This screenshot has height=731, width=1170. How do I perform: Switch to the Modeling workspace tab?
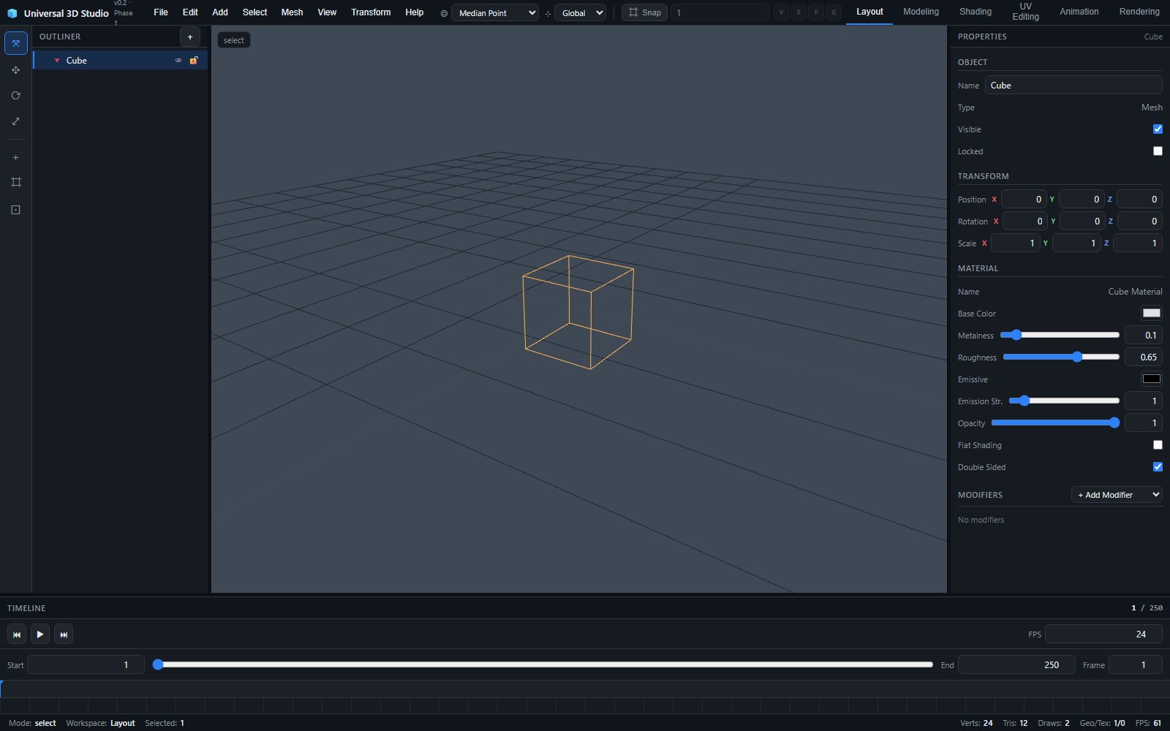point(921,12)
